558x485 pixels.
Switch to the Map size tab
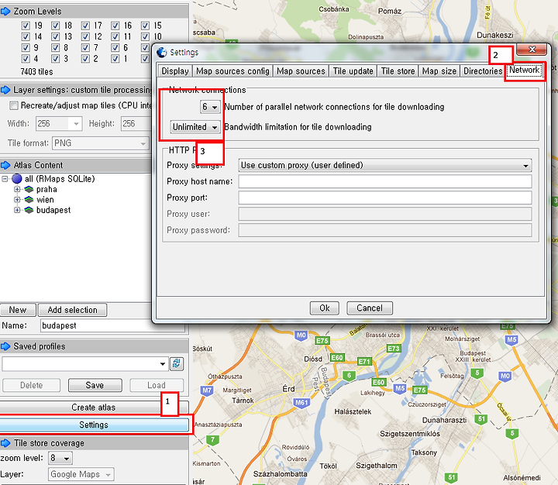pyautogui.click(x=439, y=71)
